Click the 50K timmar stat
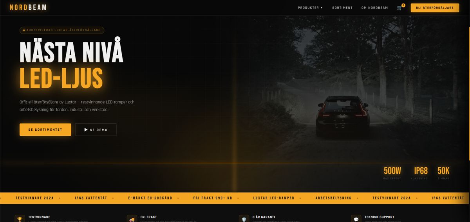This screenshot has width=470, height=222. (443, 173)
